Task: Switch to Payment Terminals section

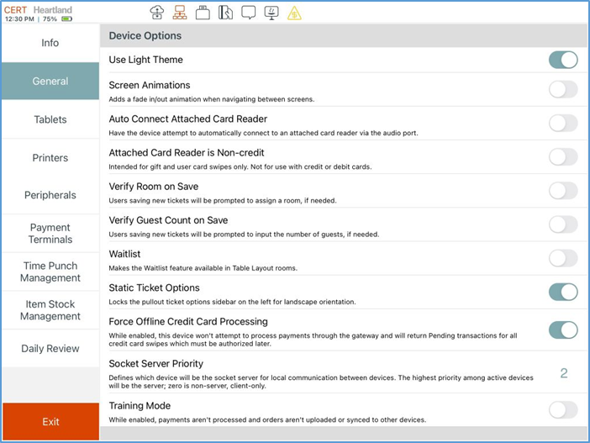Action: tap(50, 233)
